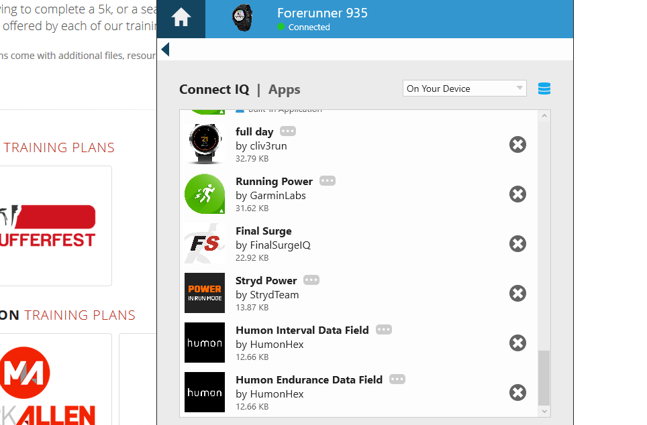Uninstall the Final Surge app
Image resolution: width=647 pixels, height=425 pixels.
517,243
